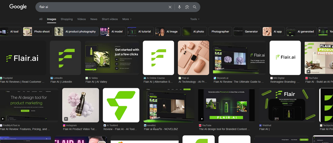This screenshot has width=333, height=143.
Task: Play icon on the Instagram bottle thumbnail
Action: [66, 119]
